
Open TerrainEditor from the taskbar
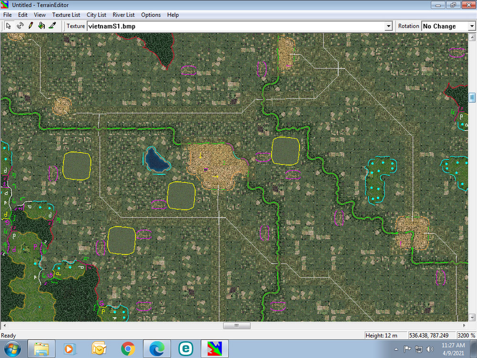coord(215,348)
